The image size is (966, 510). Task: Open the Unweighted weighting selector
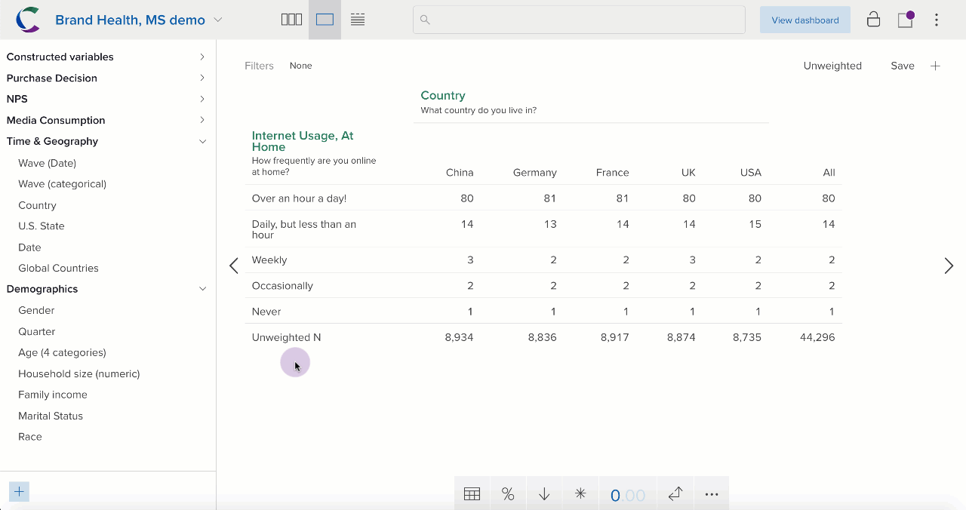[832, 66]
